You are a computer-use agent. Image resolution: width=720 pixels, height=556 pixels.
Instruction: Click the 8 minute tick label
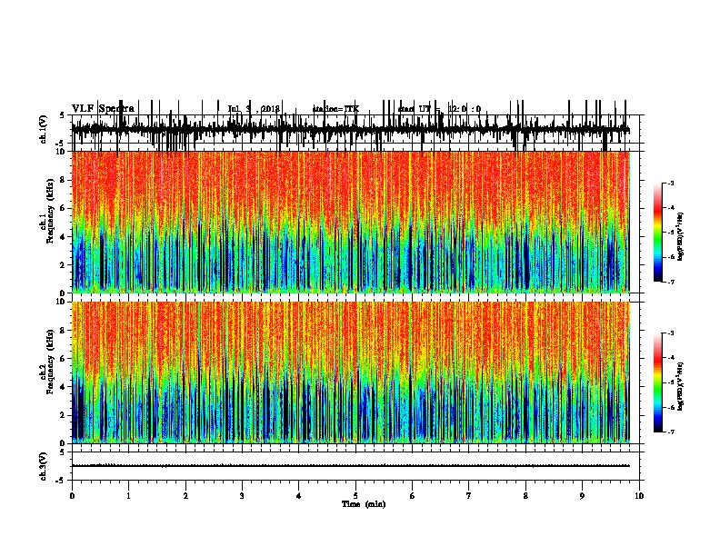[x=525, y=496]
